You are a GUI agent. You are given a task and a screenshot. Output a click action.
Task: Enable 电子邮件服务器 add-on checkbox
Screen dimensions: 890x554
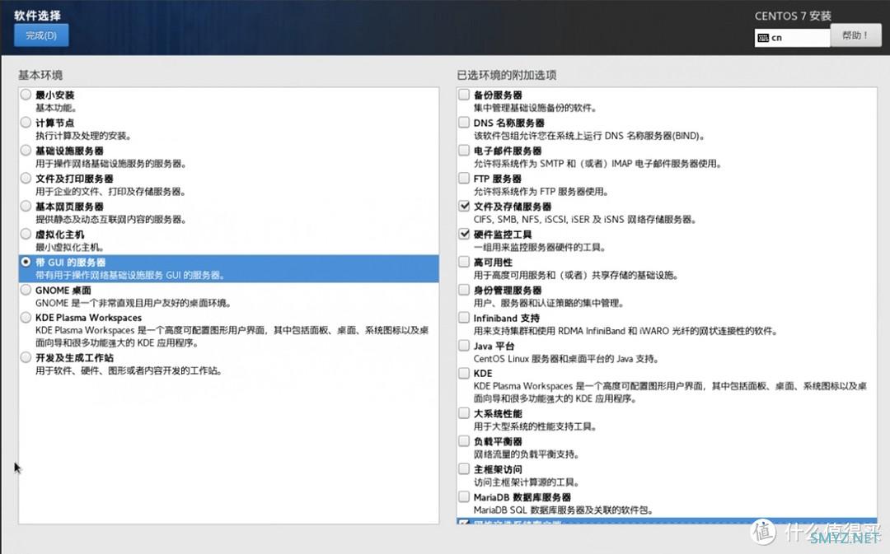[464, 150]
